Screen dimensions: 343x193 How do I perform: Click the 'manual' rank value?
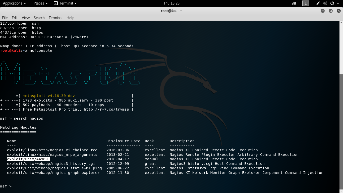pos(152,159)
